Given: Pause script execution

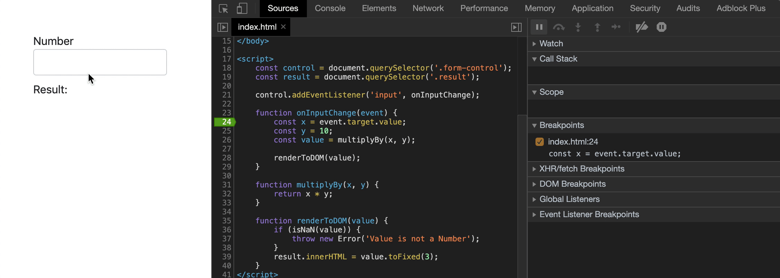Looking at the screenshot, I should [539, 27].
